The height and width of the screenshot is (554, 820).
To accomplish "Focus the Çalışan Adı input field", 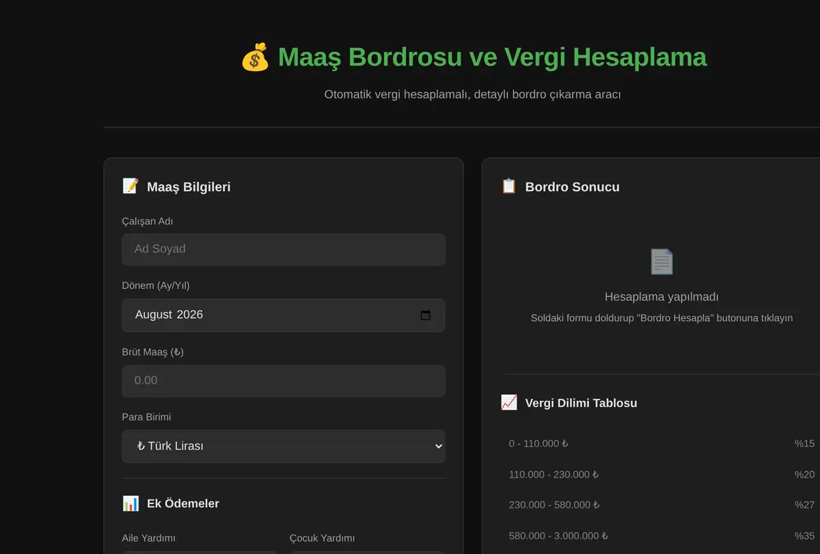I will click(x=284, y=249).
